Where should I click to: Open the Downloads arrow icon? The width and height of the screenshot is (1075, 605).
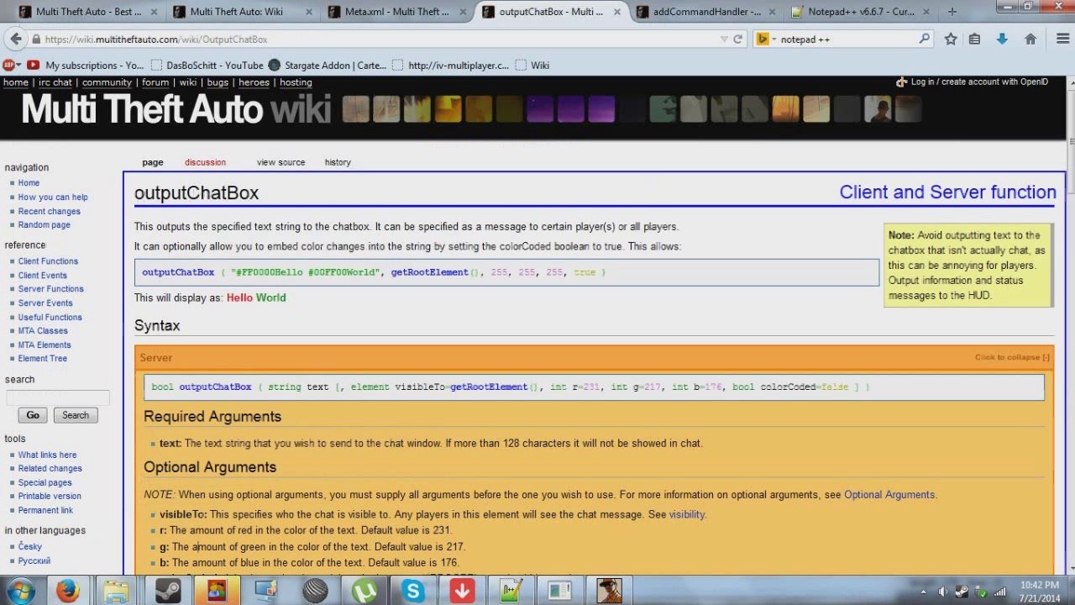1002,39
